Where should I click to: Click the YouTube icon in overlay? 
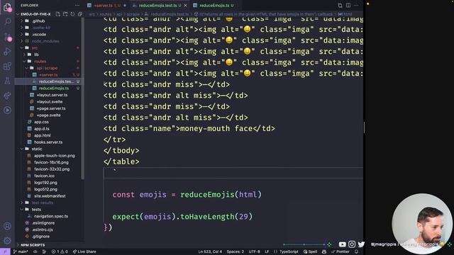click(342, 244)
